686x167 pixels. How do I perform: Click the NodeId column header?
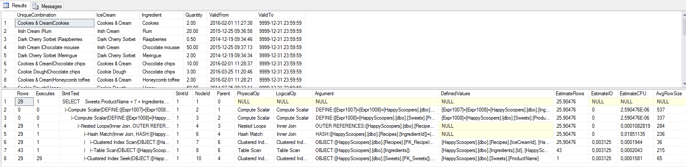coord(204,94)
